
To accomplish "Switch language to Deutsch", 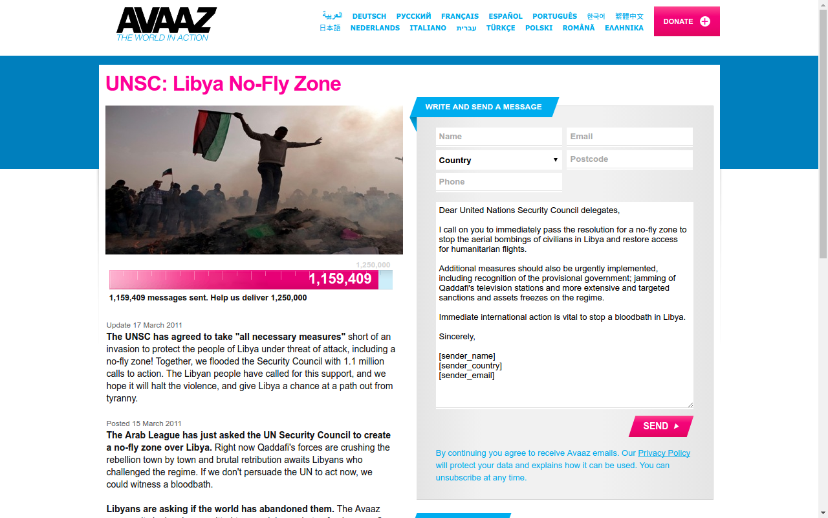I will point(369,16).
